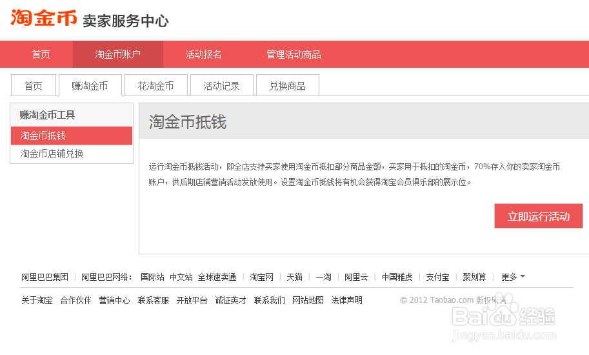The width and height of the screenshot is (589, 355).
Task: Expand the 更多 dropdown in the footer
Action: (513, 278)
